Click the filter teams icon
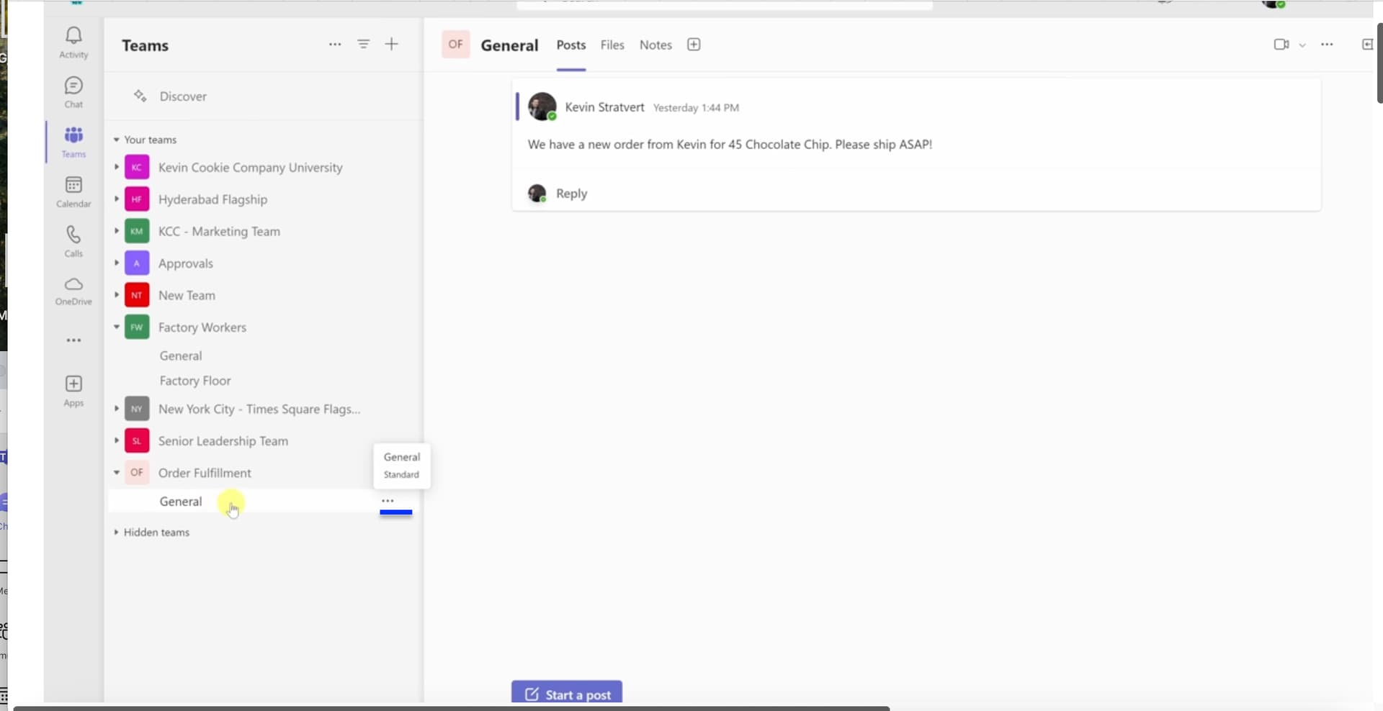Image resolution: width=1383 pixels, height=711 pixels. click(x=364, y=45)
